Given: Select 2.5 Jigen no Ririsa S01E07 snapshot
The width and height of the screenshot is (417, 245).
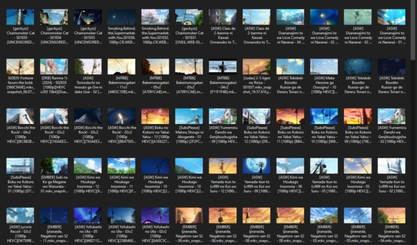Looking at the screenshot, I should pos(256,66).
